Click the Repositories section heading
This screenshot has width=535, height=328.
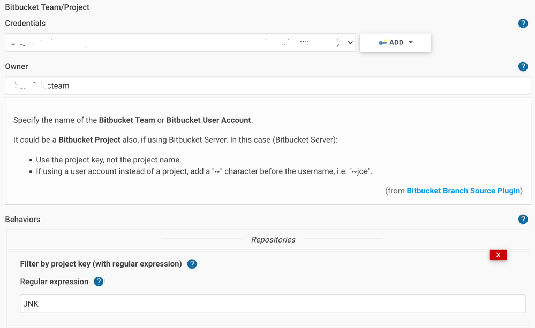coord(273,240)
